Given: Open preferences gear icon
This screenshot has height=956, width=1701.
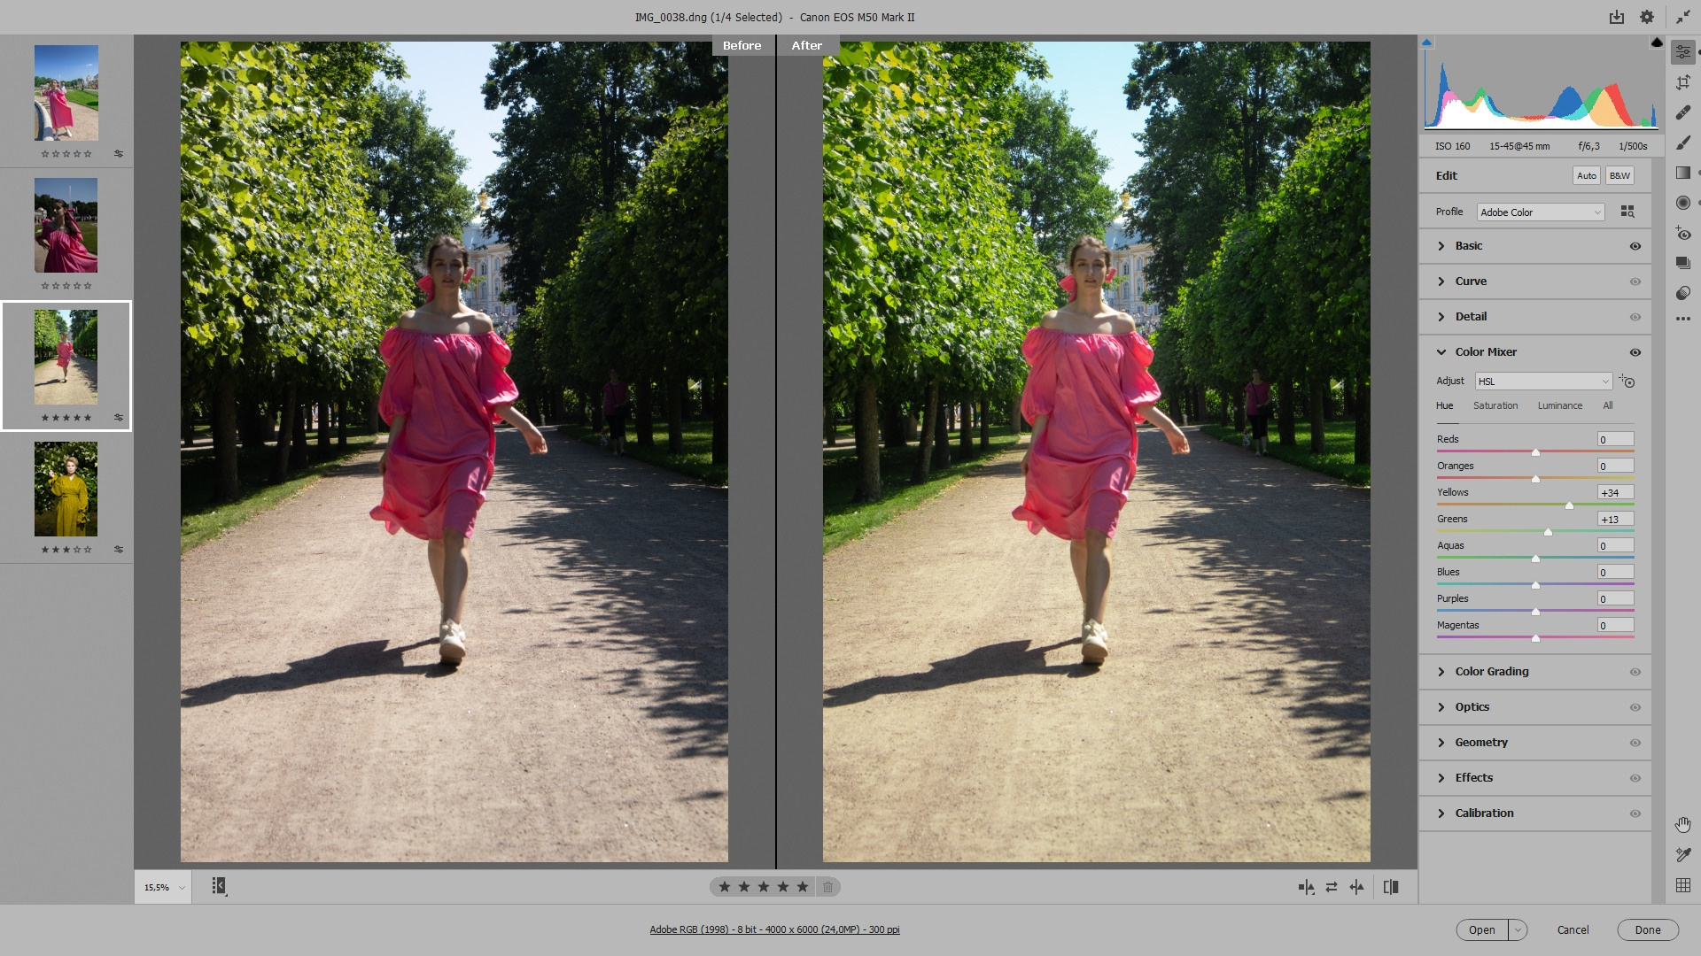Looking at the screenshot, I should pyautogui.click(x=1647, y=17).
